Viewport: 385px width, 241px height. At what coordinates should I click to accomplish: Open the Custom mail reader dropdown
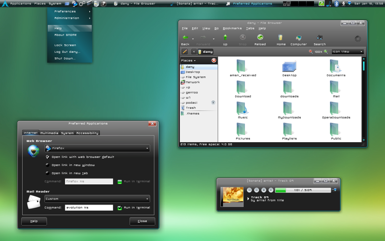(x=97, y=199)
